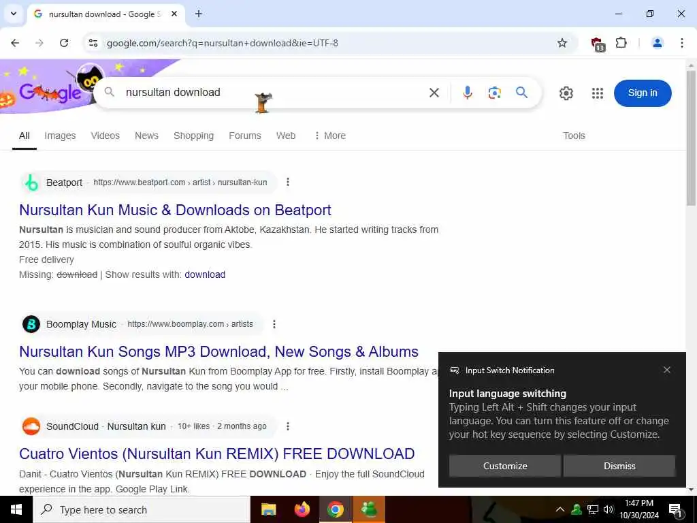Open the red shield extension icon
This screenshot has width=697, height=523.
(598, 44)
